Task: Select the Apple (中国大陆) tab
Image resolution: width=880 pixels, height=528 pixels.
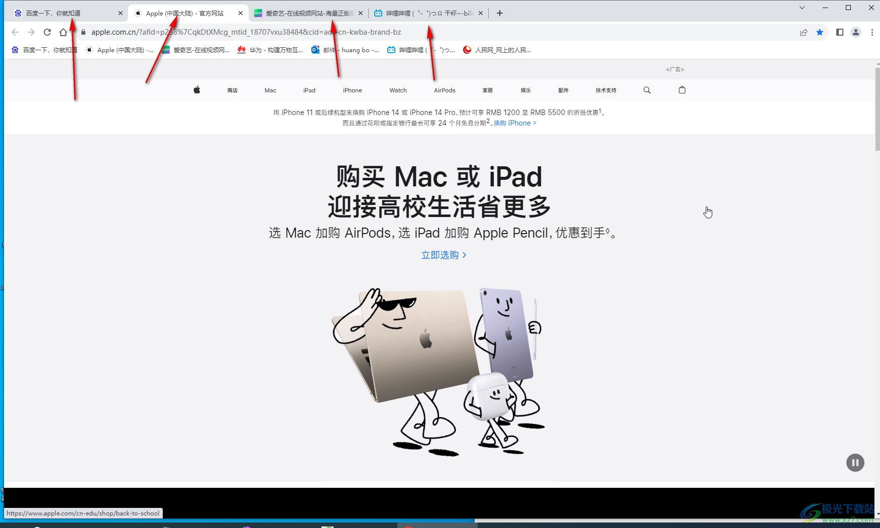Action: (x=189, y=13)
